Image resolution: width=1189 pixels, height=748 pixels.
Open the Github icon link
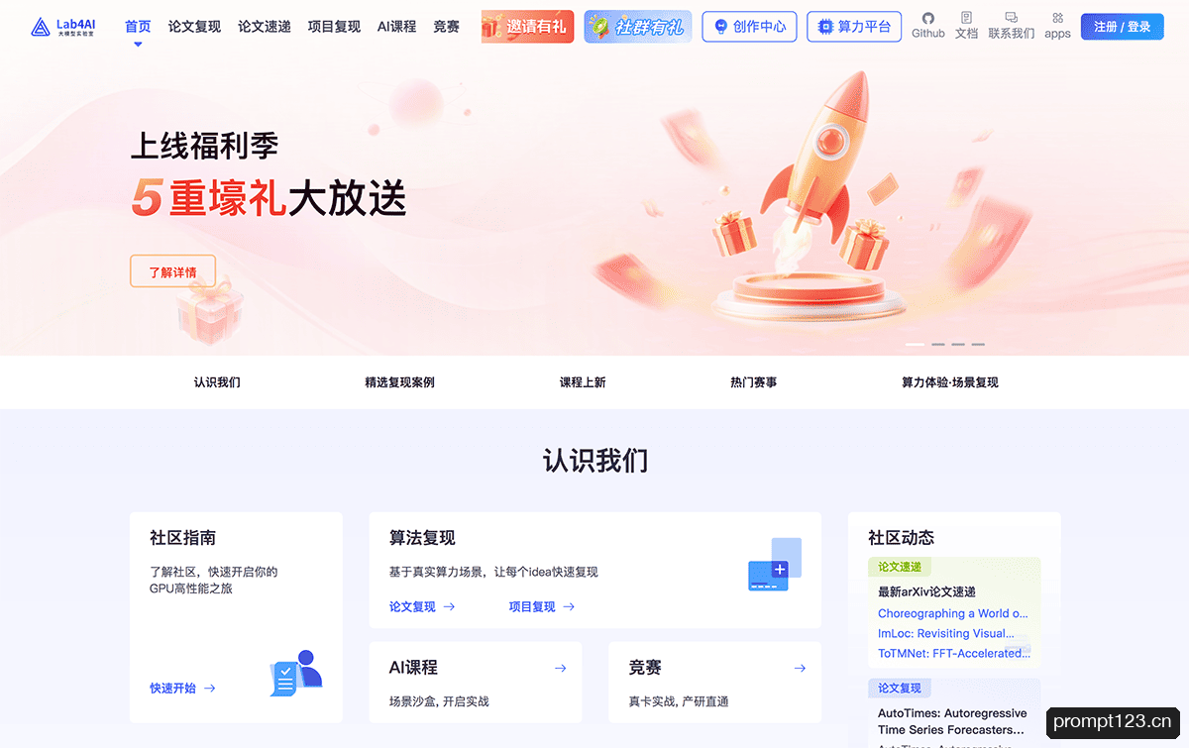928,26
